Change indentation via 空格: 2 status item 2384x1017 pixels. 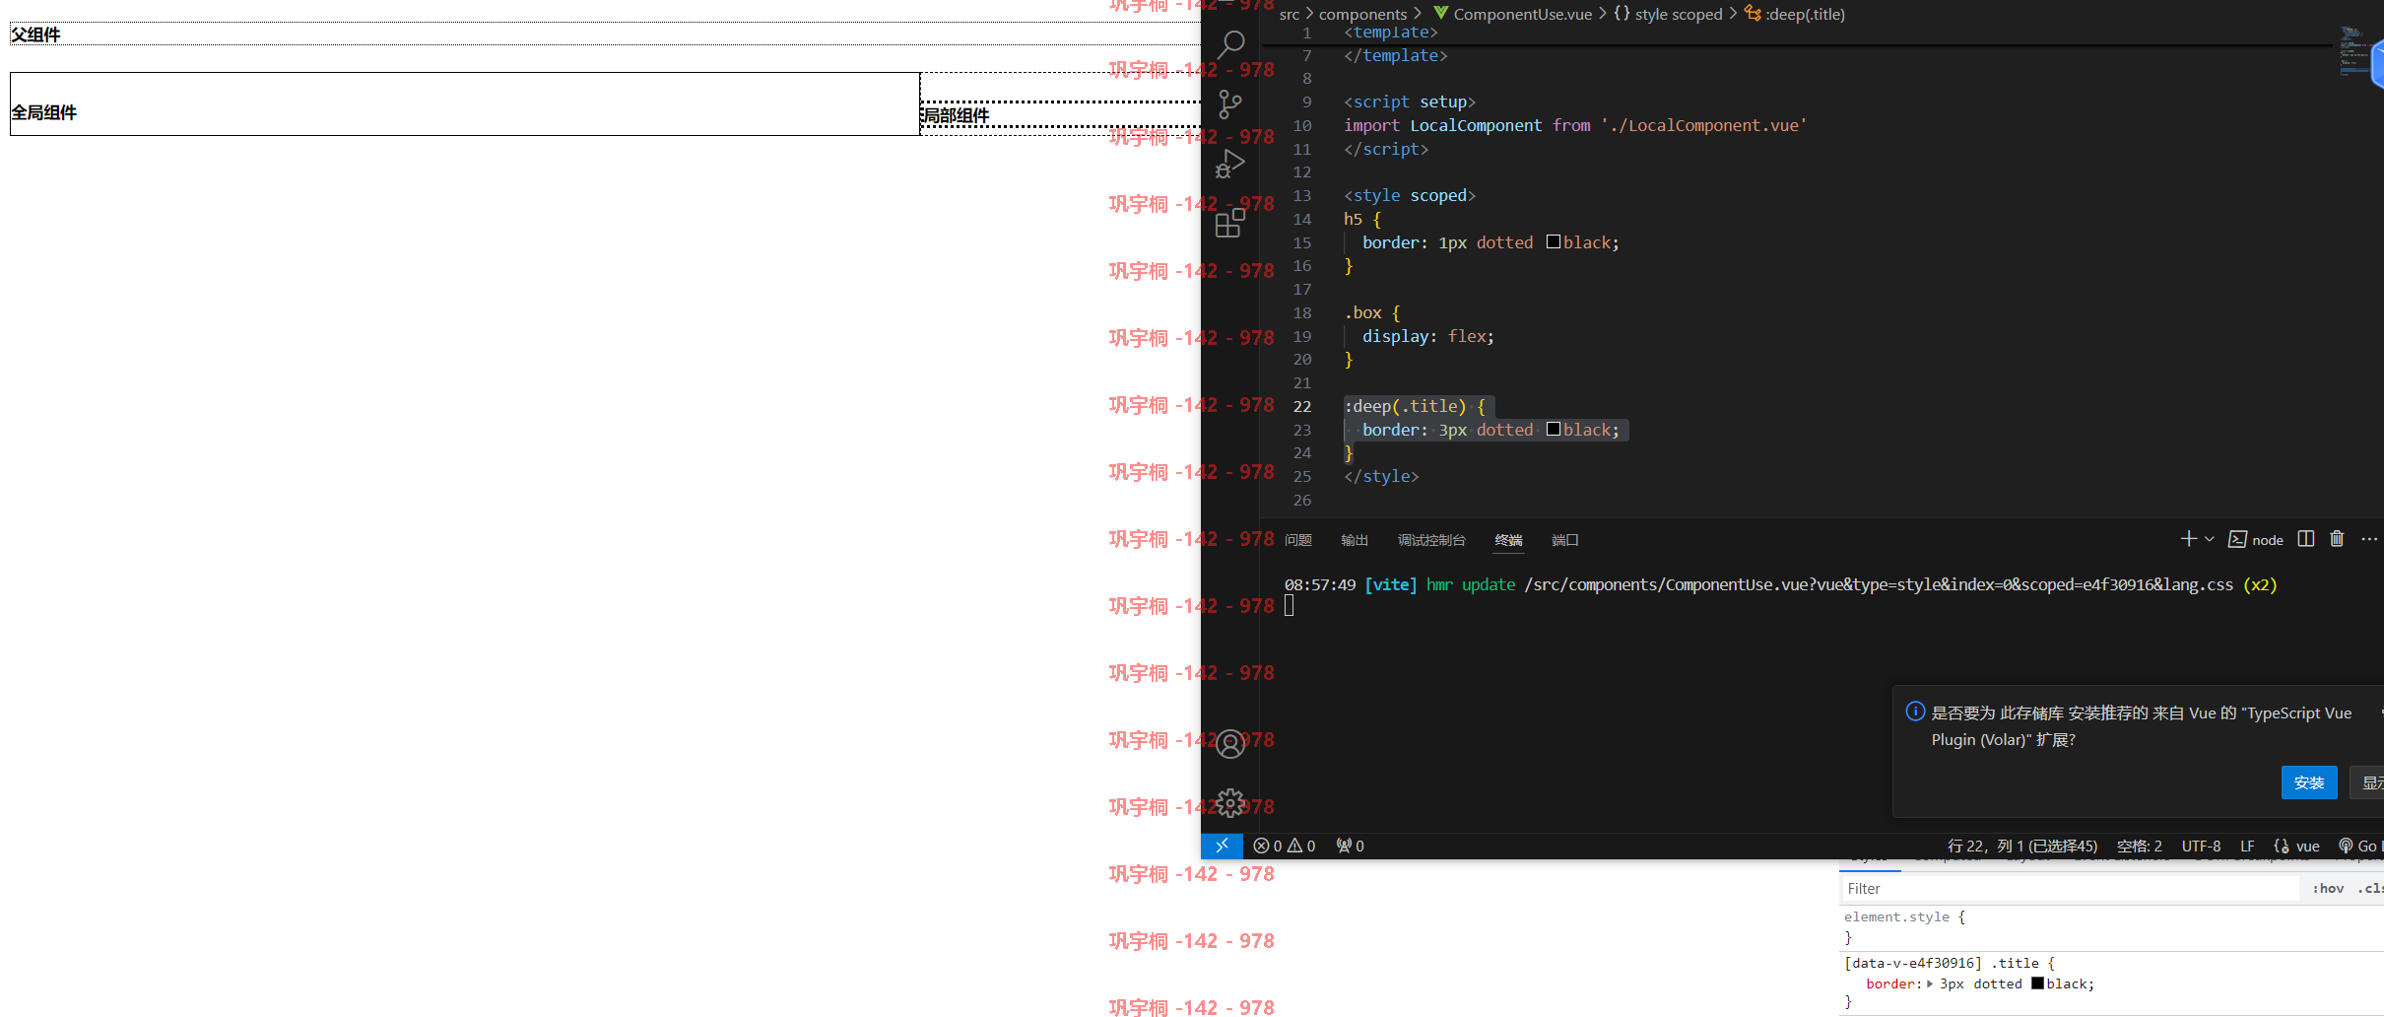click(2140, 846)
